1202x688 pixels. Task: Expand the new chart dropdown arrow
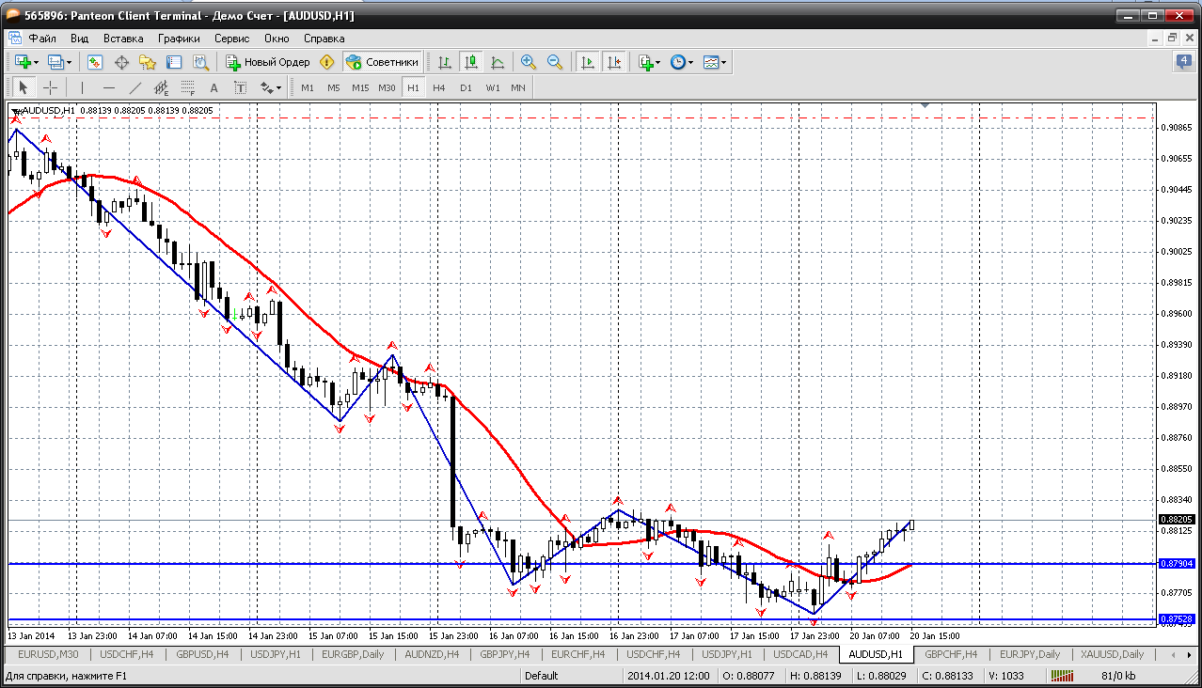(37, 62)
